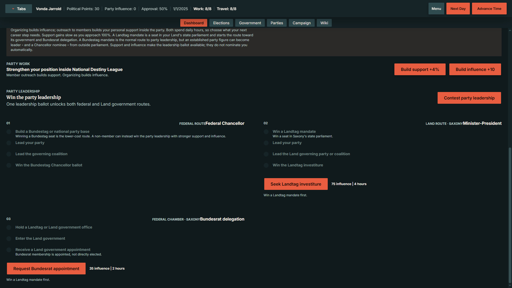Open the Campaign tab
512x288 pixels.
(302, 23)
